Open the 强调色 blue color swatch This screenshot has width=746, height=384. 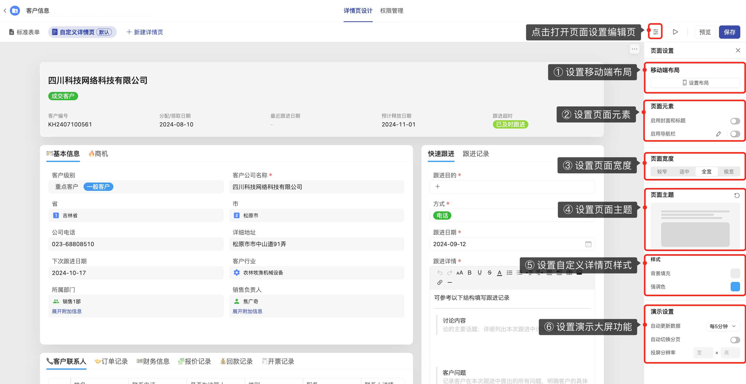pos(735,287)
